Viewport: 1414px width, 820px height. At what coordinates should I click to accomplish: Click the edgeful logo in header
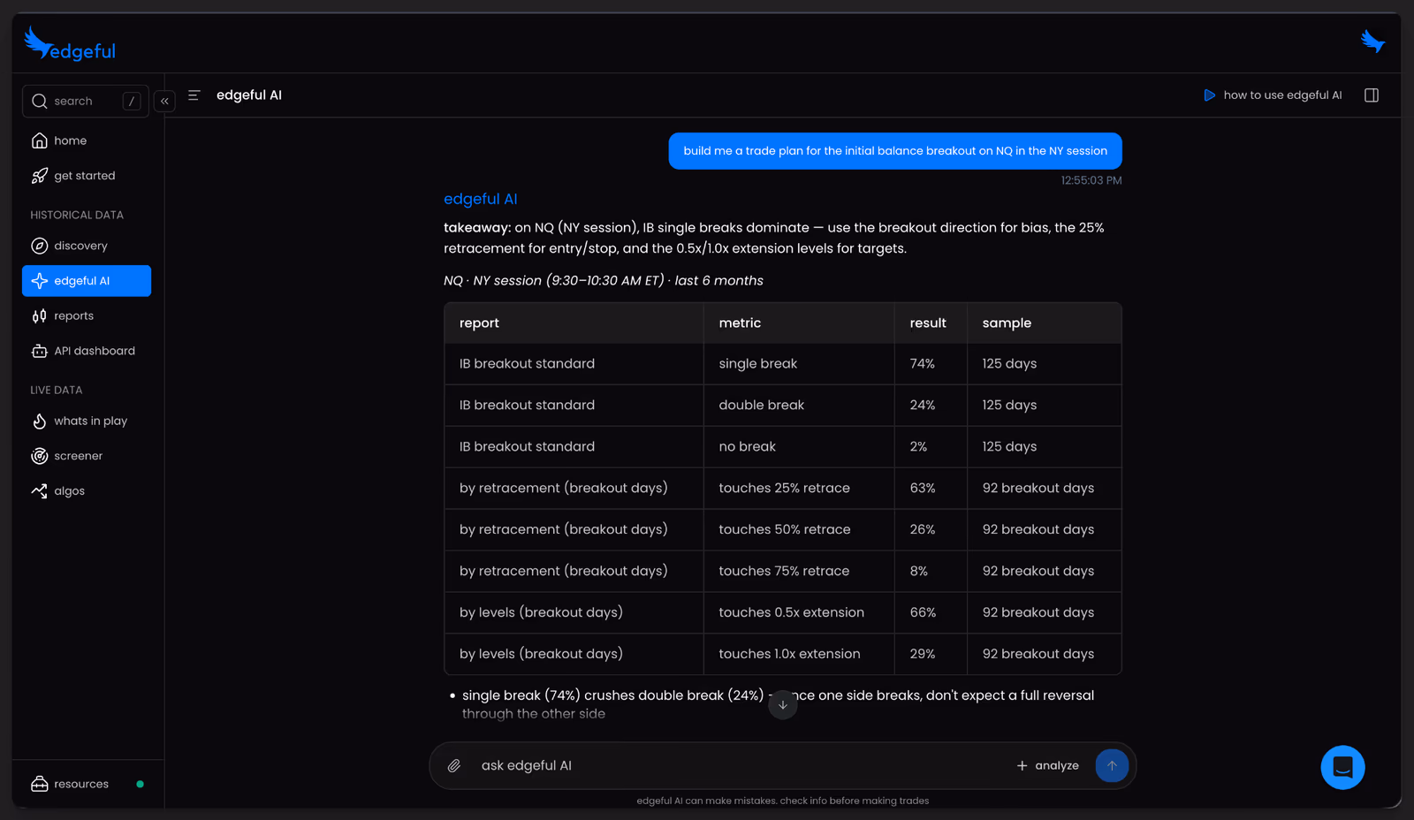70,42
